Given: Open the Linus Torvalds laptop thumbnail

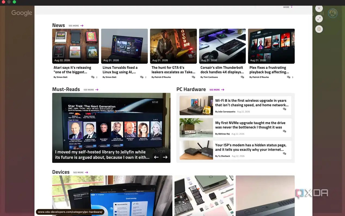Looking at the screenshot, I should click(x=125, y=46).
